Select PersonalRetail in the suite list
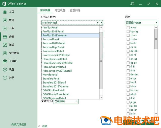The image size is (161, 128). (70, 39)
